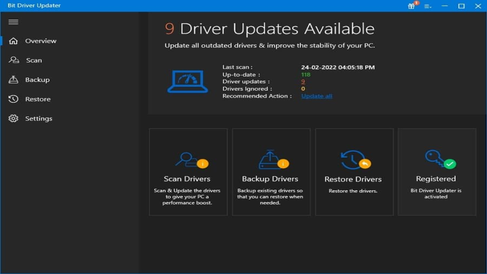This screenshot has width=487, height=274.
Task: Click the '9 Driver Updates Available' heading
Action: pos(270,29)
